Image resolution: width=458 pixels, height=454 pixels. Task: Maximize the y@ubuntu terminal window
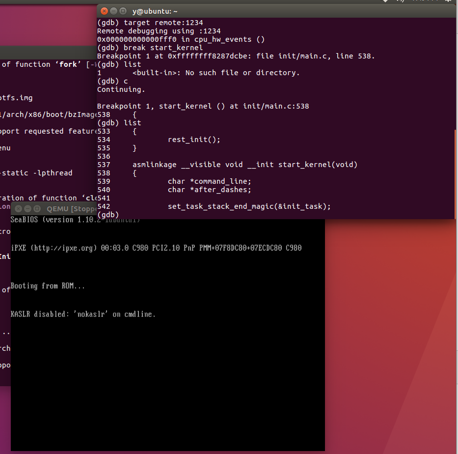pyautogui.click(x=123, y=11)
